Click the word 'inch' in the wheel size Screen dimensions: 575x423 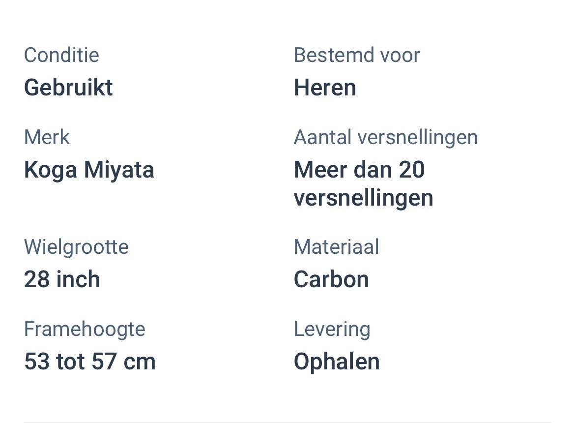(x=78, y=280)
